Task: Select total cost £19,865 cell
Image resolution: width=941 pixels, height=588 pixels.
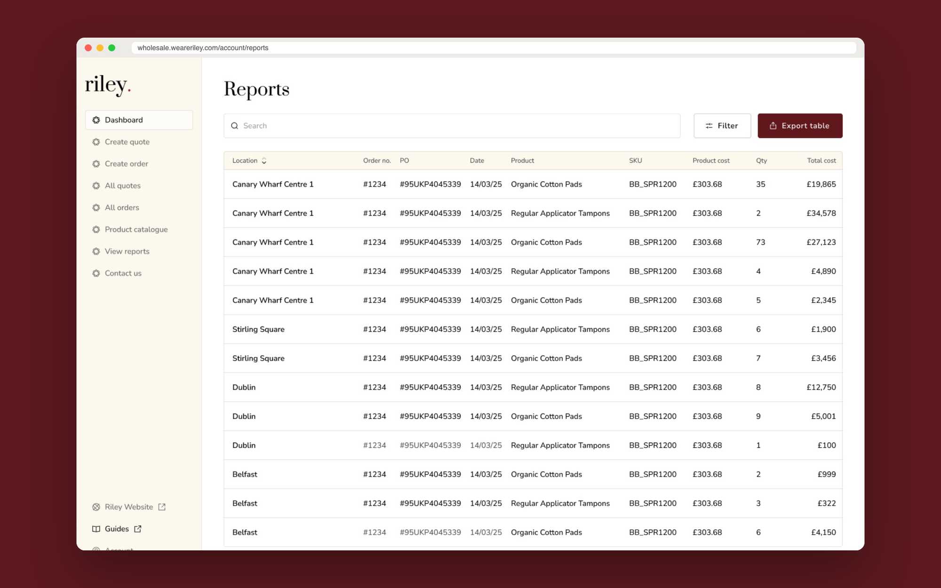Action: click(x=821, y=184)
